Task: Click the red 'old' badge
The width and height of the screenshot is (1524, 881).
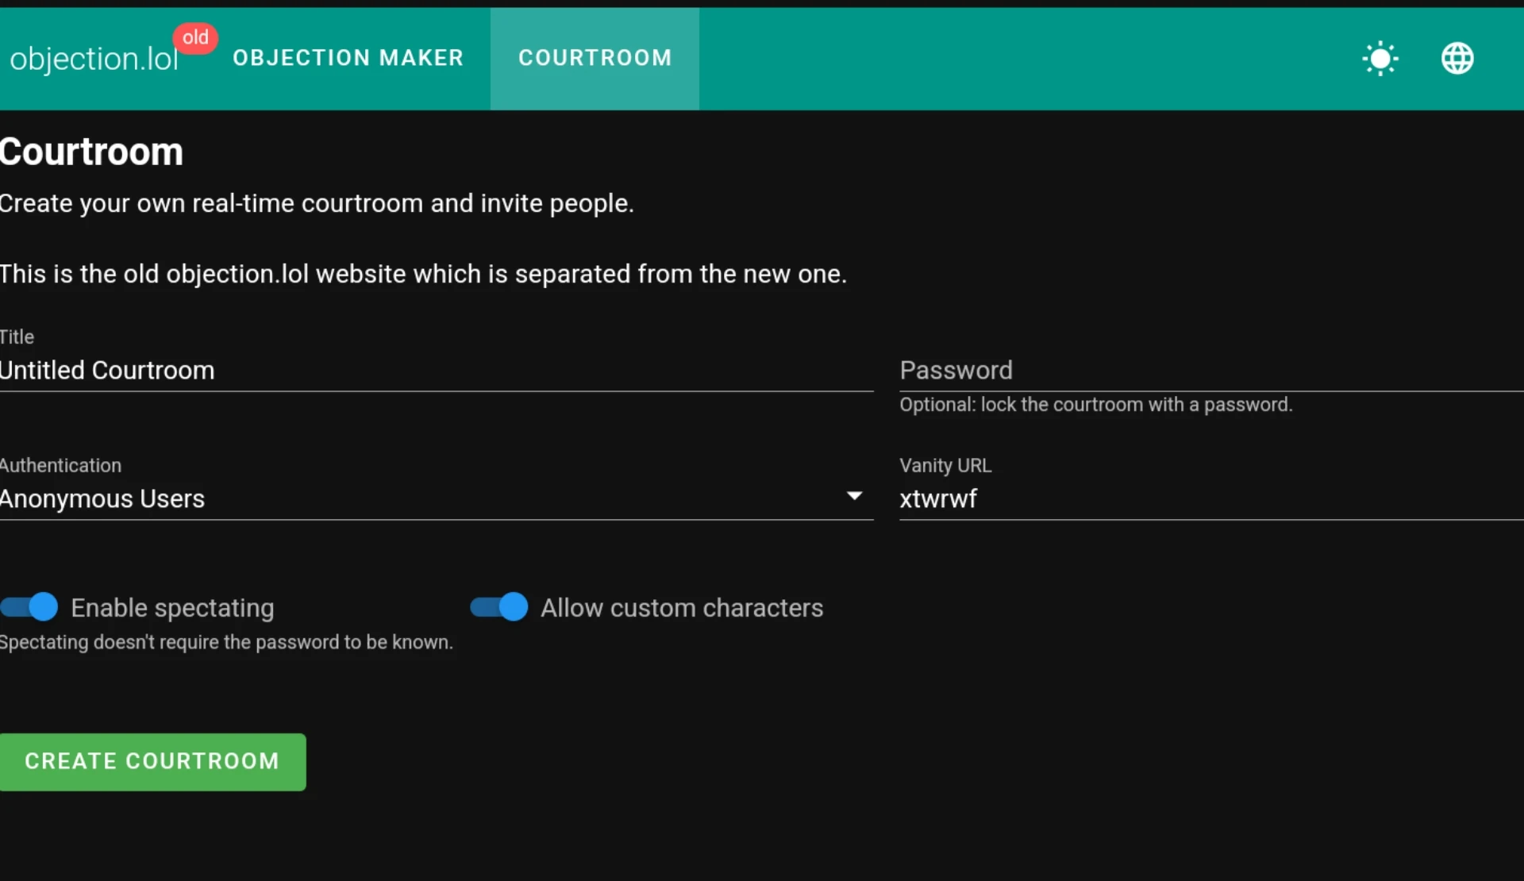Action: (x=195, y=37)
